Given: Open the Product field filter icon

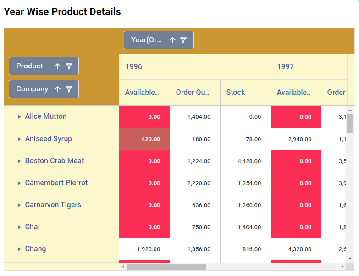Looking at the screenshot, I should (69, 66).
